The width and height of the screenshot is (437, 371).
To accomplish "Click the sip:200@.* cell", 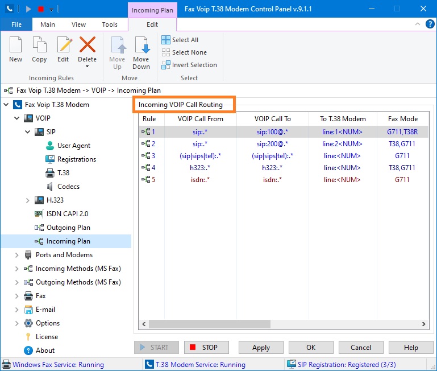I will click(272, 144).
